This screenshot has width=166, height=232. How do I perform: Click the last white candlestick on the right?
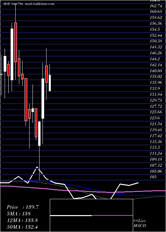click(50, 83)
